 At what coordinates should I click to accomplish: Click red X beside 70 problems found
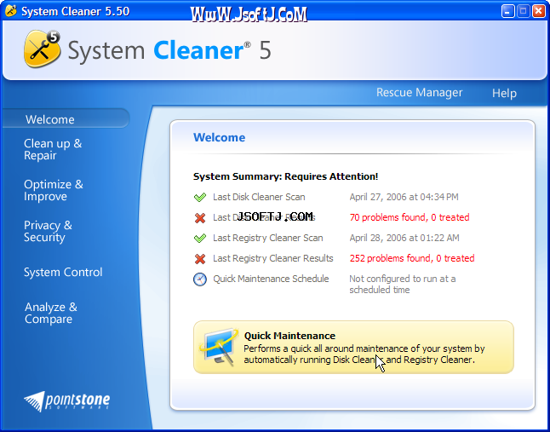tap(200, 218)
